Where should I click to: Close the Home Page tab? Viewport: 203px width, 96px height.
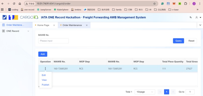coord(54,25)
